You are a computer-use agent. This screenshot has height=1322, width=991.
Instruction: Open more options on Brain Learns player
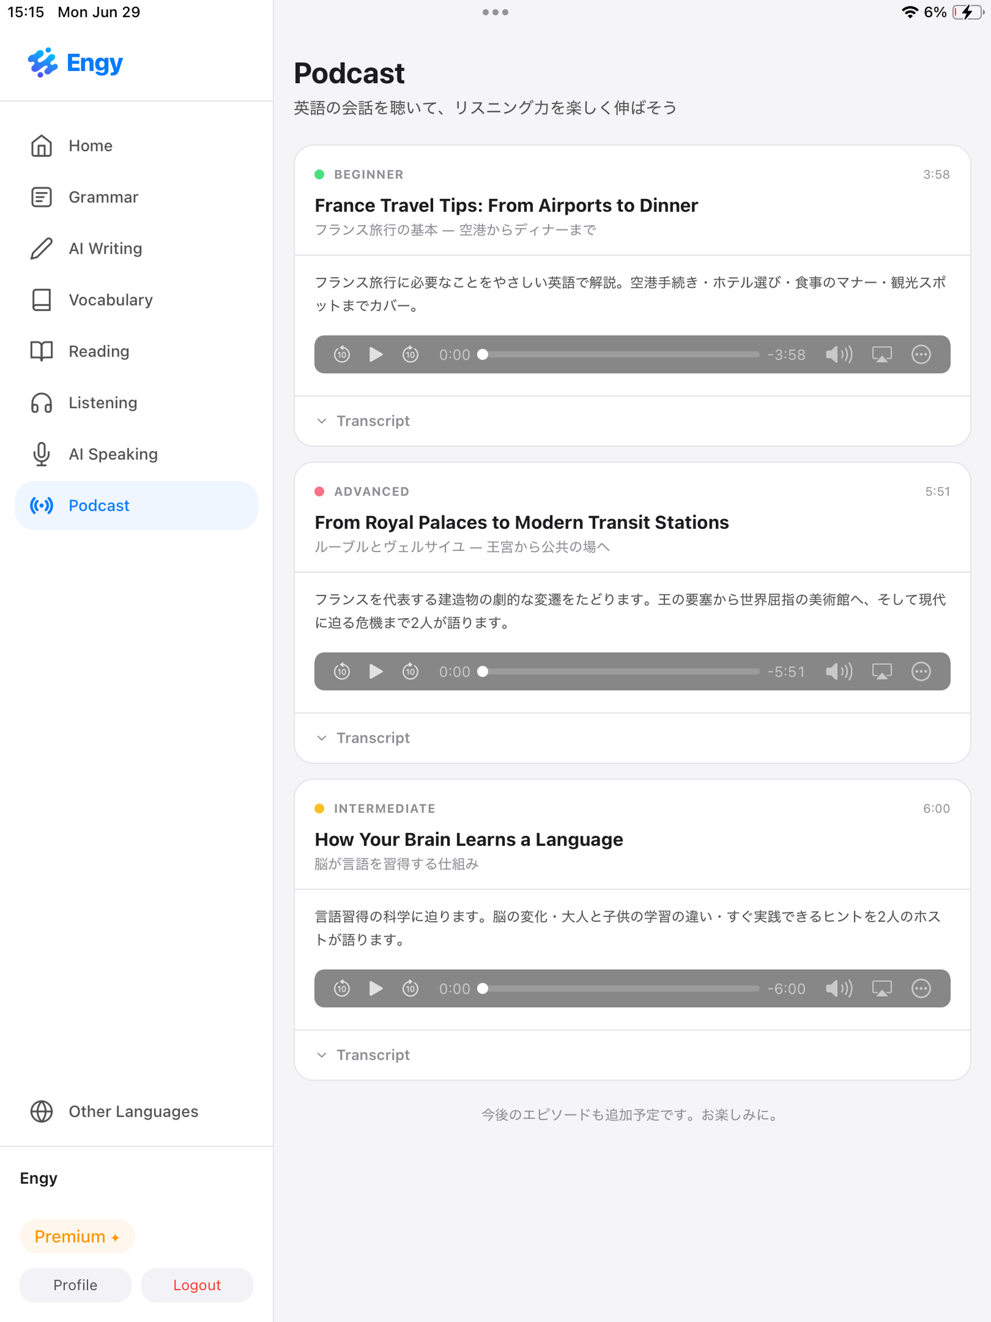(920, 989)
